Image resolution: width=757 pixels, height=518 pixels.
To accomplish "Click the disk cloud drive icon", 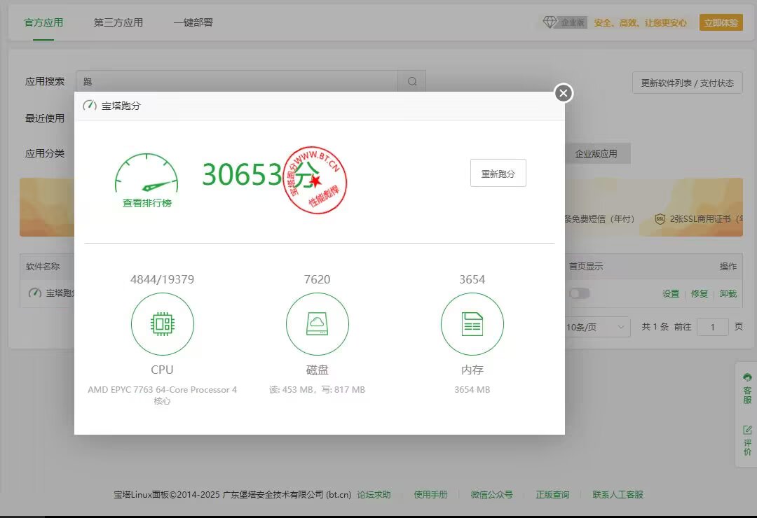I will (x=317, y=324).
